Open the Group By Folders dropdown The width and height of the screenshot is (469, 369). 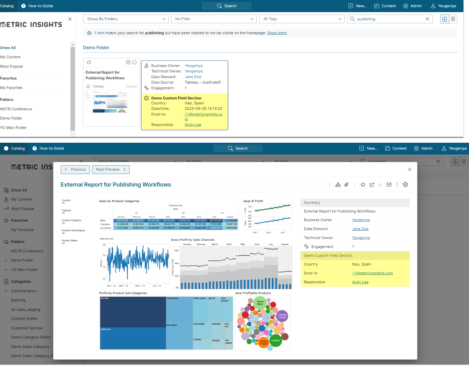126,19
